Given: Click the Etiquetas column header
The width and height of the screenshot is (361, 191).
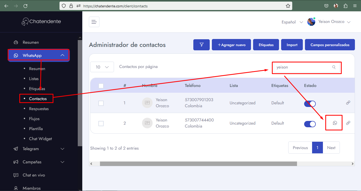Looking at the screenshot, I should point(280,86).
